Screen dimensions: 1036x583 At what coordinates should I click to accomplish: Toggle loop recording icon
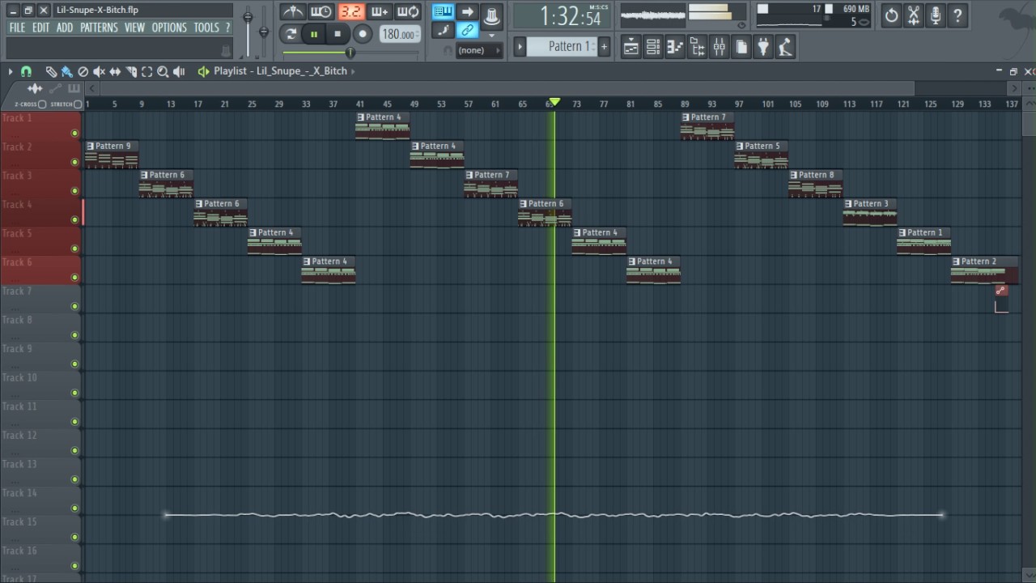coord(408,12)
